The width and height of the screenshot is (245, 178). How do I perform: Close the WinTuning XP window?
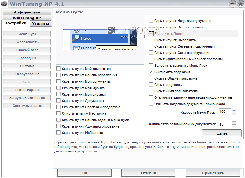pyautogui.click(x=241, y=4)
